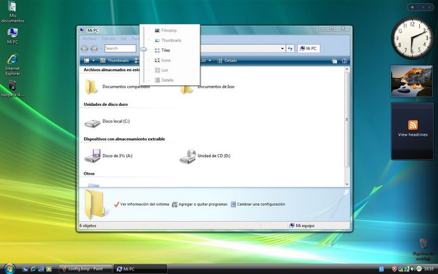Open Mi PC desktop icon
This screenshot has height=274, width=438.
click(13, 36)
